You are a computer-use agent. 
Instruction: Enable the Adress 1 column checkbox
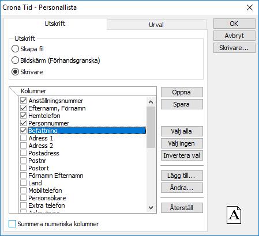click(23, 138)
